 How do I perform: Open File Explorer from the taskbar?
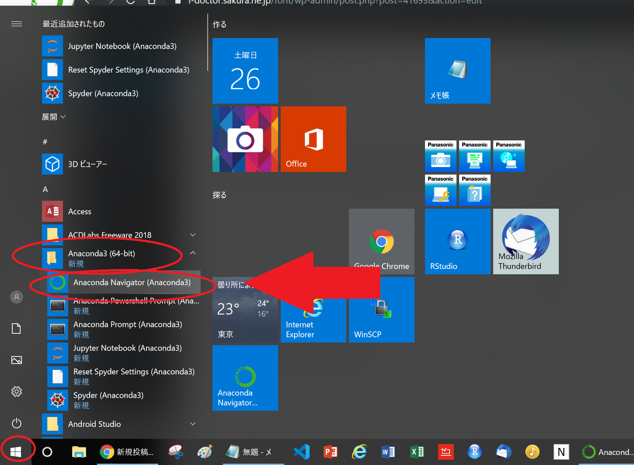click(x=79, y=452)
